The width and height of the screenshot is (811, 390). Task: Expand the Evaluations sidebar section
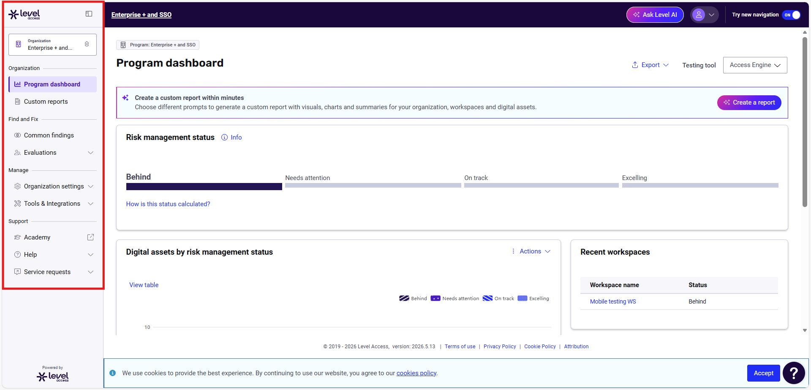point(53,153)
